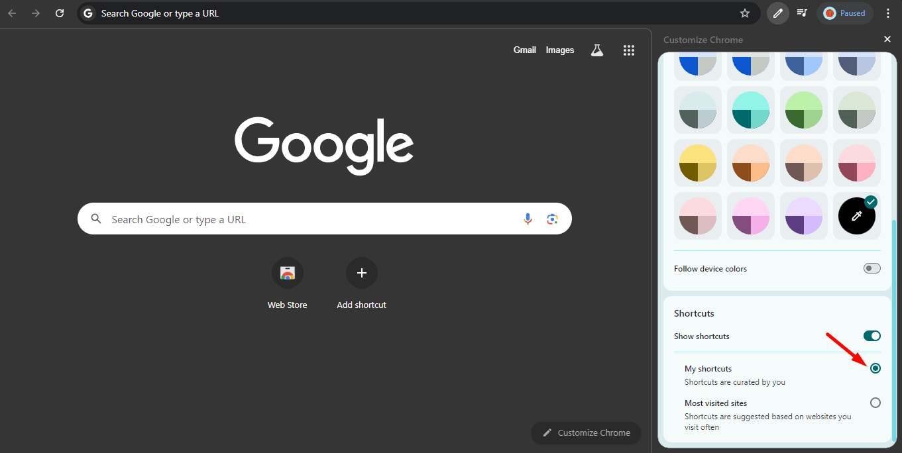Choose the rose and brown color swatch
Image resolution: width=902 pixels, height=453 pixels.
698,216
